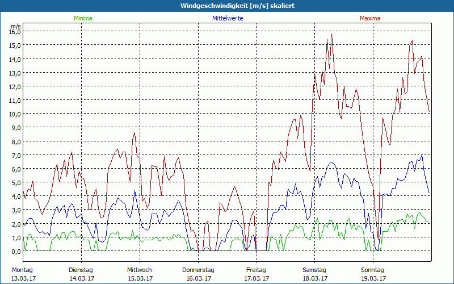The image size is (454, 284).
Task: Select the Montag 13.03.17 date label
Action: pos(23,274)
